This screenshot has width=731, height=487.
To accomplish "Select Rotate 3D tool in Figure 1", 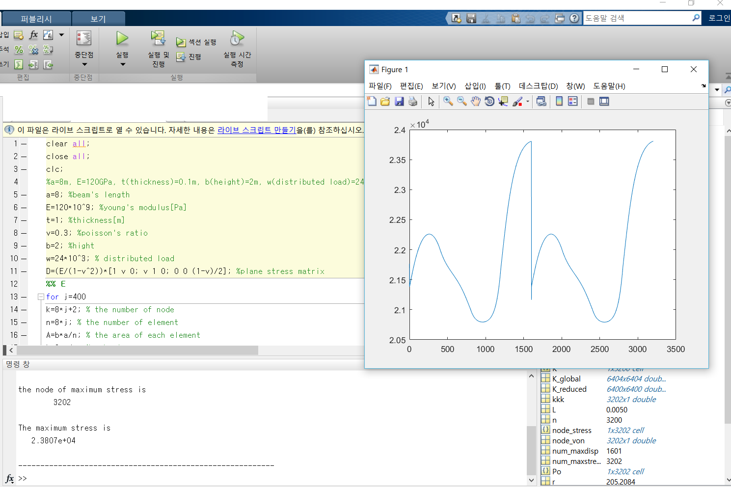I will (x=489, y=101).
